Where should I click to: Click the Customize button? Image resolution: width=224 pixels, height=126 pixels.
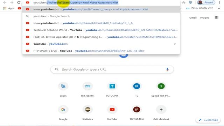point(208,120)
